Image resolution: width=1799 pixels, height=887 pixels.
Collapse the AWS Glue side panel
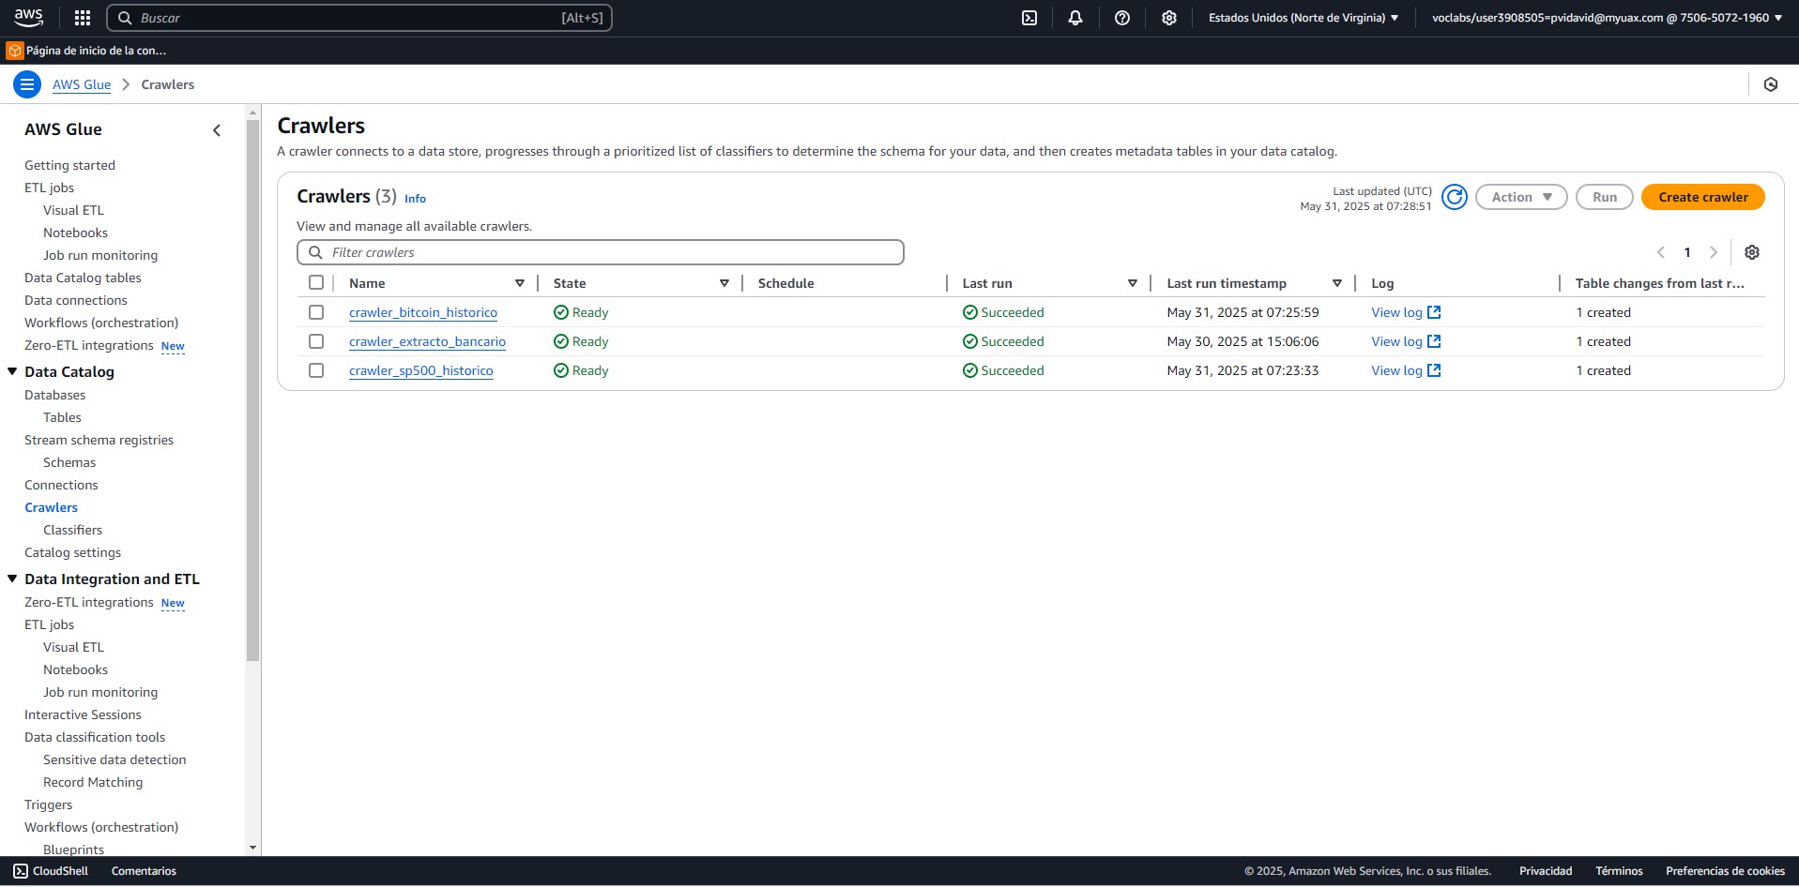(x=217, y=130)
